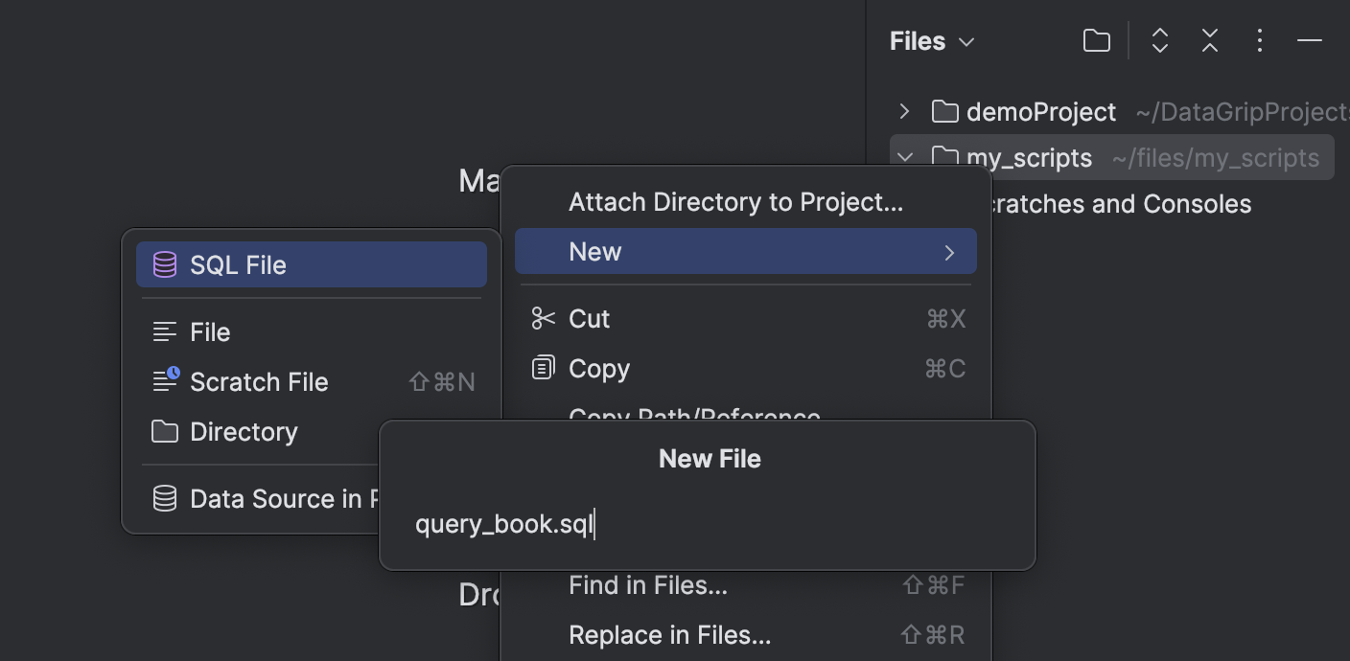Select Find in Files option
The image size is (1350, 661).
click(647, 584)
